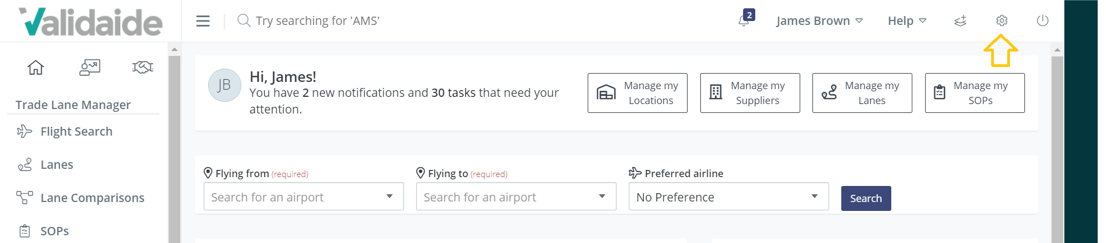This screenshot has width=1106, height=243.
Task: Open the notifications bell icon
Action: pyautogui.click(x=744, y=21)
